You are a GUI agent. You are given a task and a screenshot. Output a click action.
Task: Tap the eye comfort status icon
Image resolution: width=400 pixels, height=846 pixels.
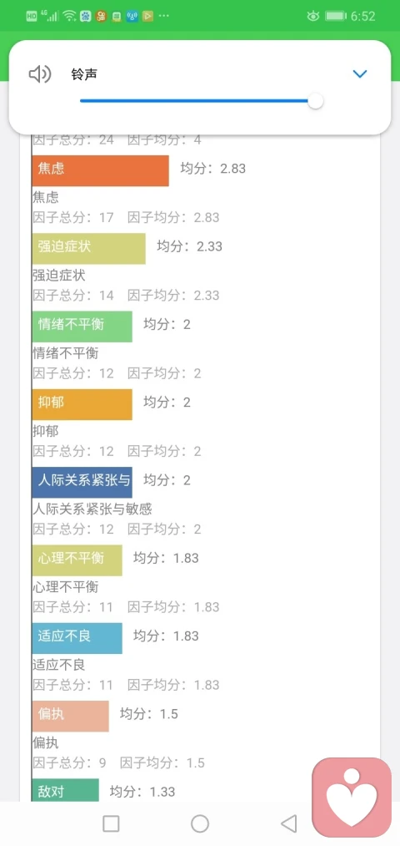[313, 16]
